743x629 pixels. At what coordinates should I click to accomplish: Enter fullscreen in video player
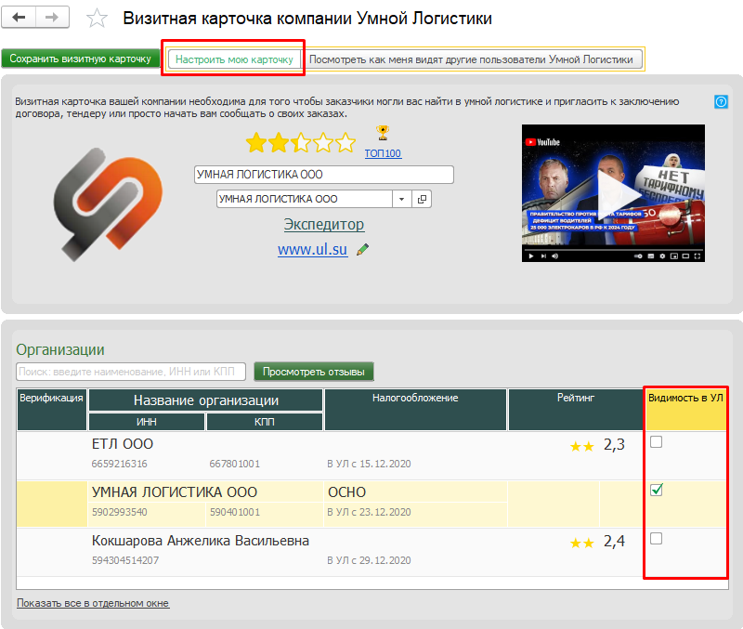pos(697,256)
